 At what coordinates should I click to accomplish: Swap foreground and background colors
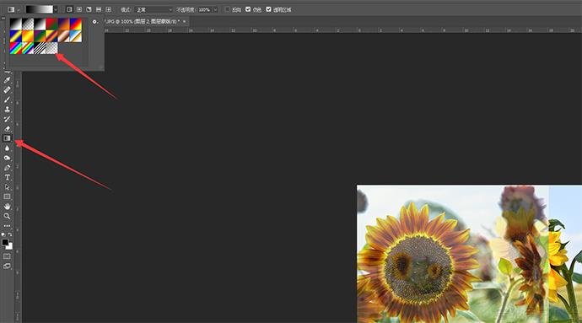pos(10,234)
